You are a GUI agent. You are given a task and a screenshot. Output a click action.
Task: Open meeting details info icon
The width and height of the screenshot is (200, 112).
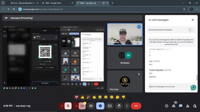[166, 106]
